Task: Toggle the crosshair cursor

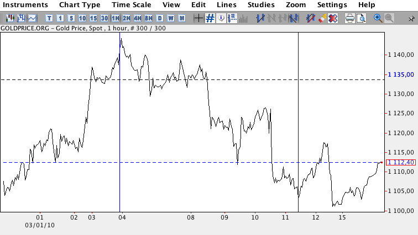Action: (199, 18)
